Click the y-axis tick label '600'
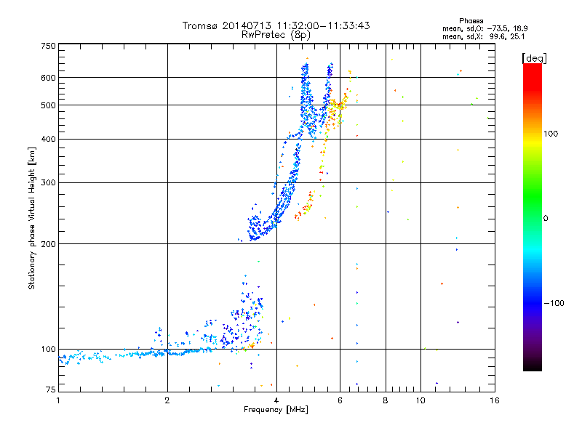The width and height of the screenshot is (582, 436). [48, 78]
